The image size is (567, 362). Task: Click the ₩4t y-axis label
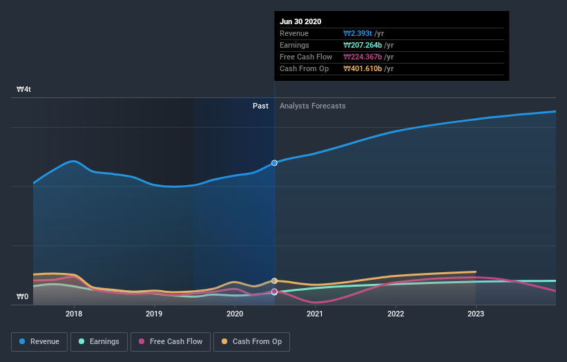(x=24, y=89)
